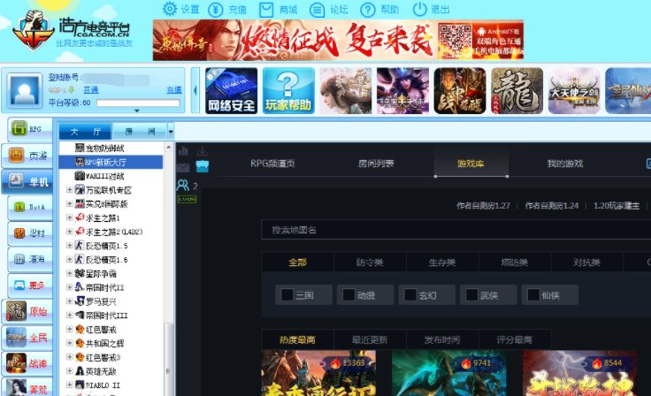Open the dropdown beside 房间 tab
651x396 pixels.
click(171, 132)
